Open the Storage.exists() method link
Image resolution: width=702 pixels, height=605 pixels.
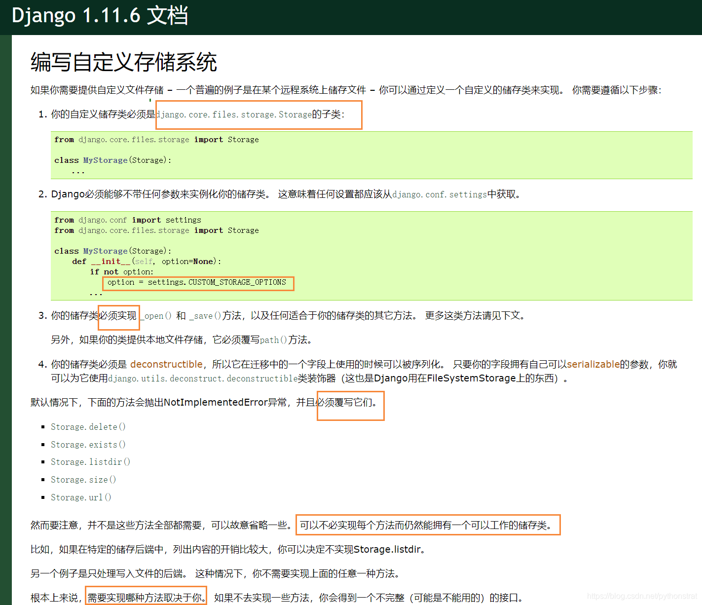(x=88, y=445)
